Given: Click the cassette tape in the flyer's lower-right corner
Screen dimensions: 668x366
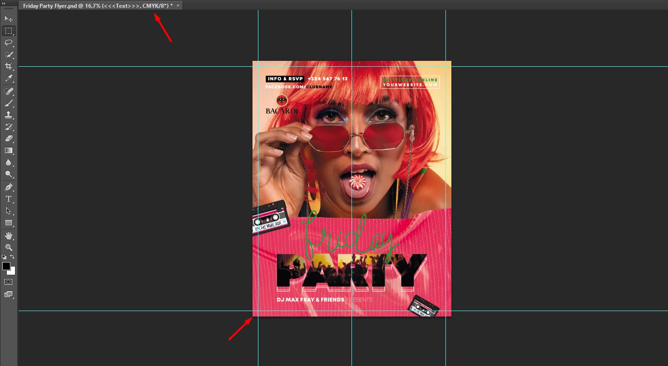Looking at the screenshot, I should click(424, 306).
